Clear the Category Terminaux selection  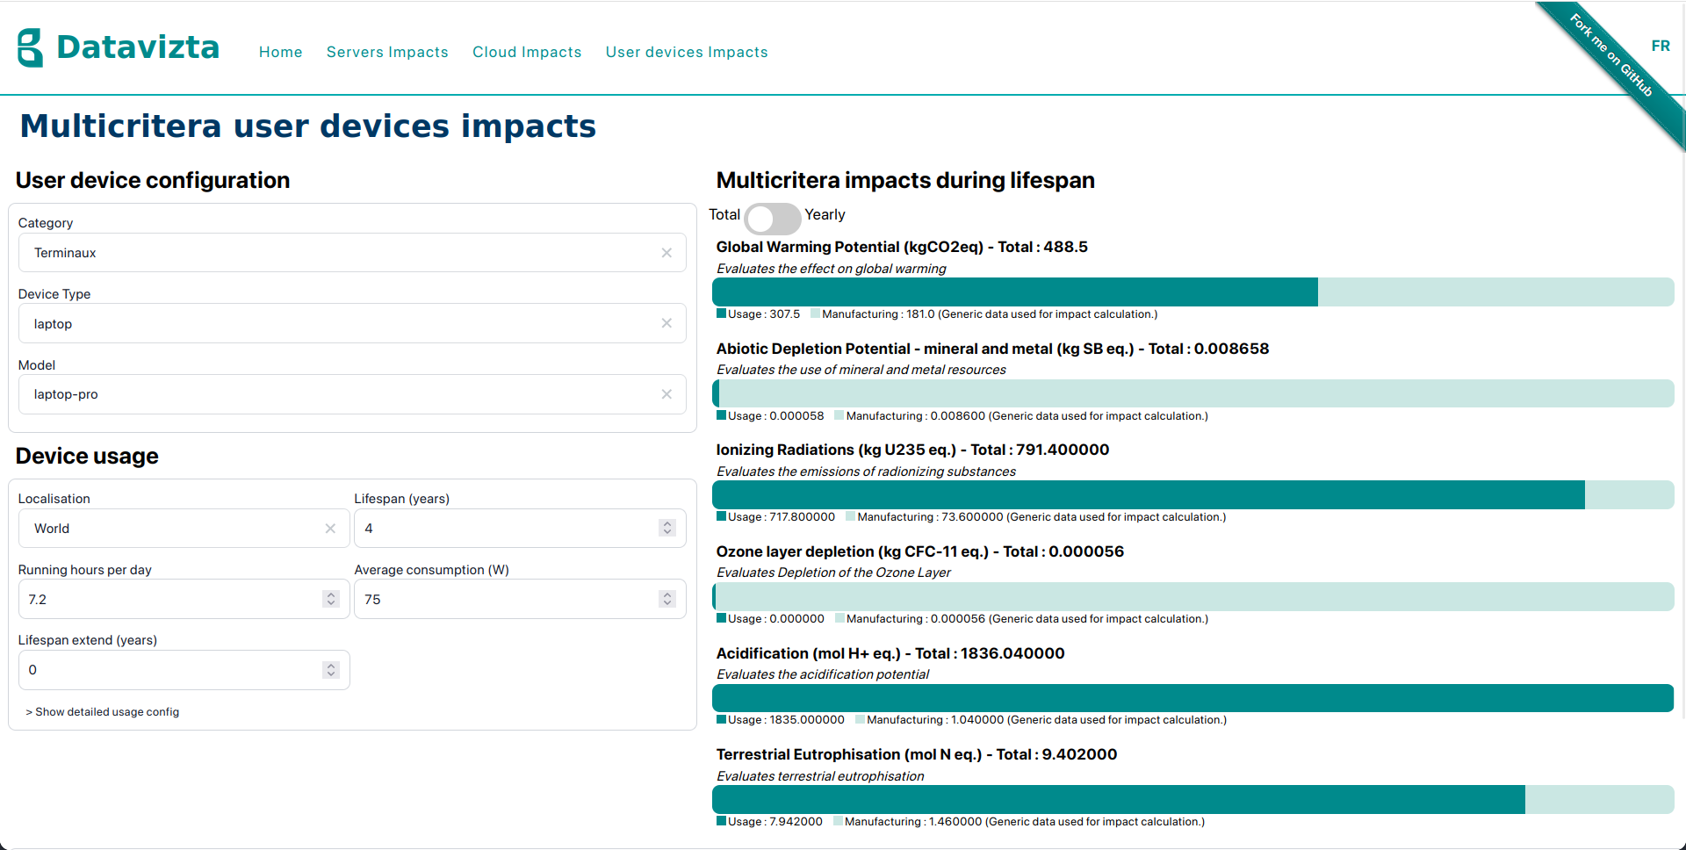point(666,253)
